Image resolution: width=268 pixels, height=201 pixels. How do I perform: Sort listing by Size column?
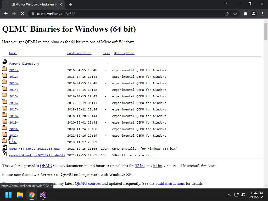pos(106,53)
